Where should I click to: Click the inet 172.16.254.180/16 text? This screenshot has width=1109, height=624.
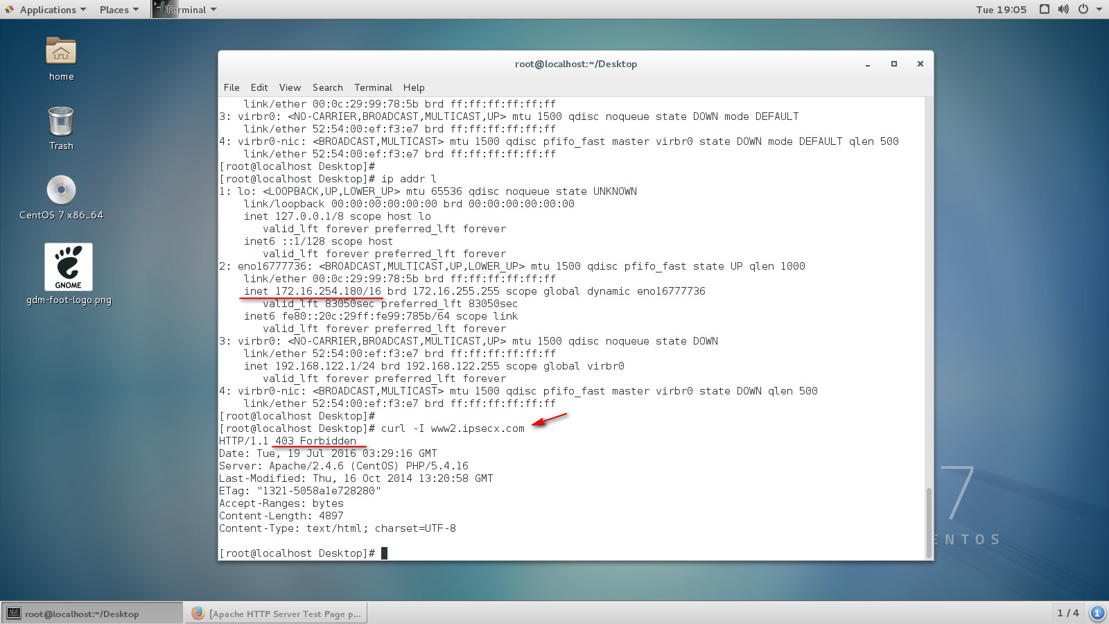[312, 291]
